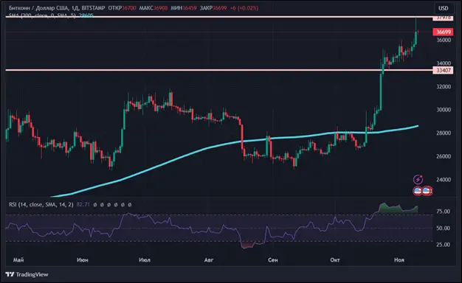Open the USD currency selector

coord(444,8)
